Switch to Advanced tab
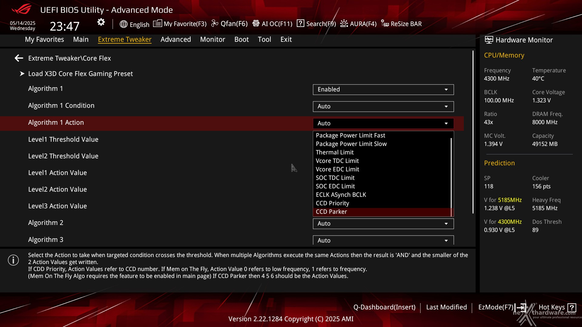582x327 pixels. 176,39
